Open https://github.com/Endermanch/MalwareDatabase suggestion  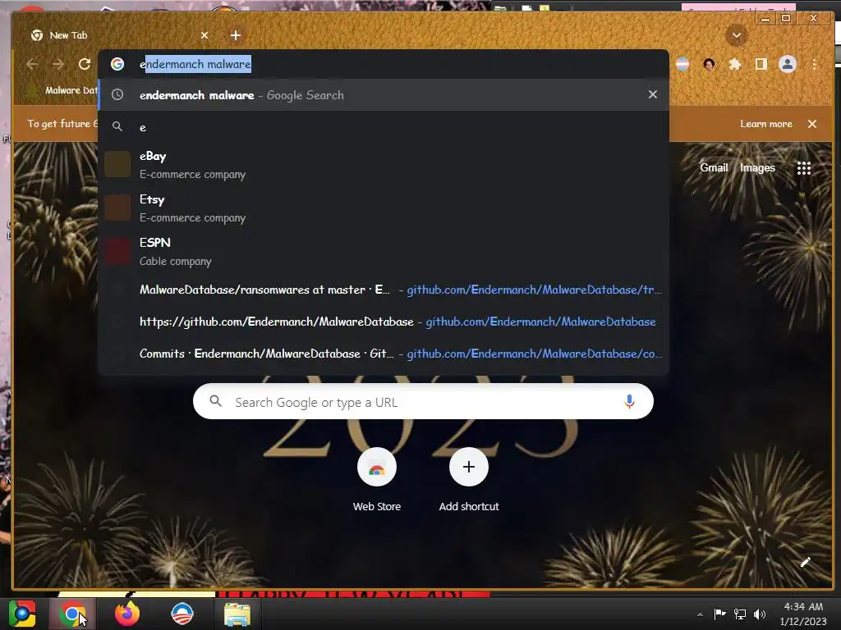pyautogui.click(x=384, y=322)
